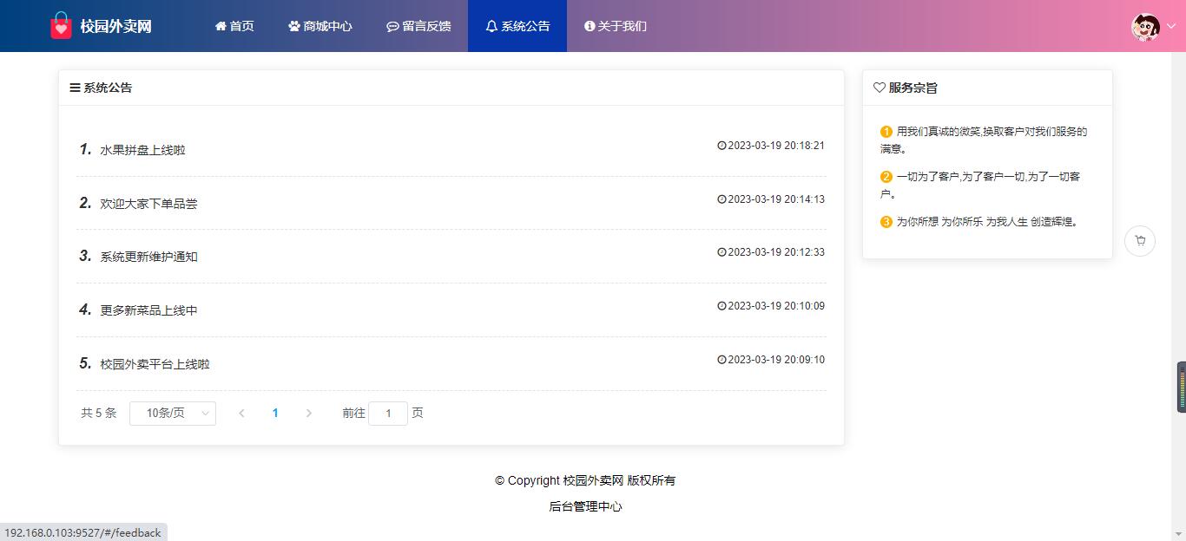This screenshot has height=541, width=1186.
Task: Click the 服务宗旨 panel header
Action: [x=987, y=88]
